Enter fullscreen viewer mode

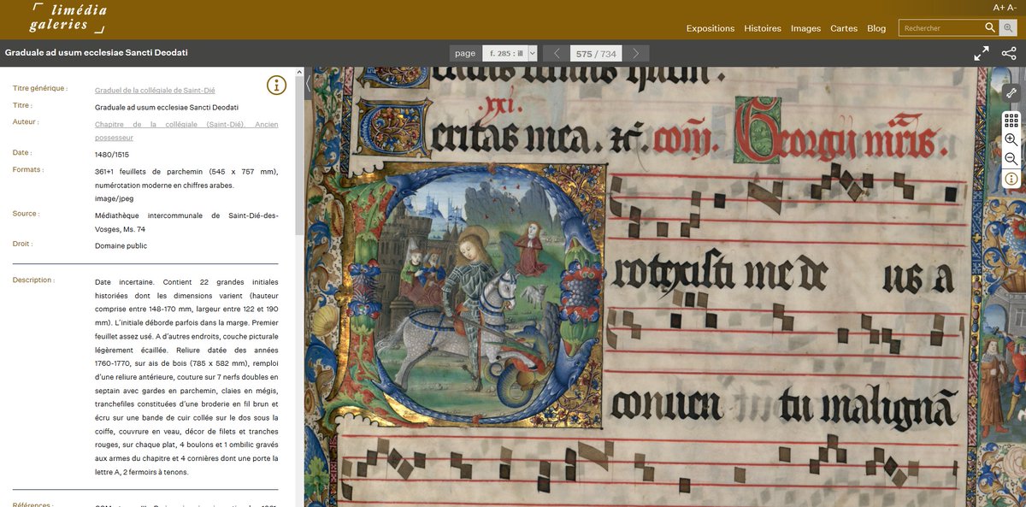(982, 53)
